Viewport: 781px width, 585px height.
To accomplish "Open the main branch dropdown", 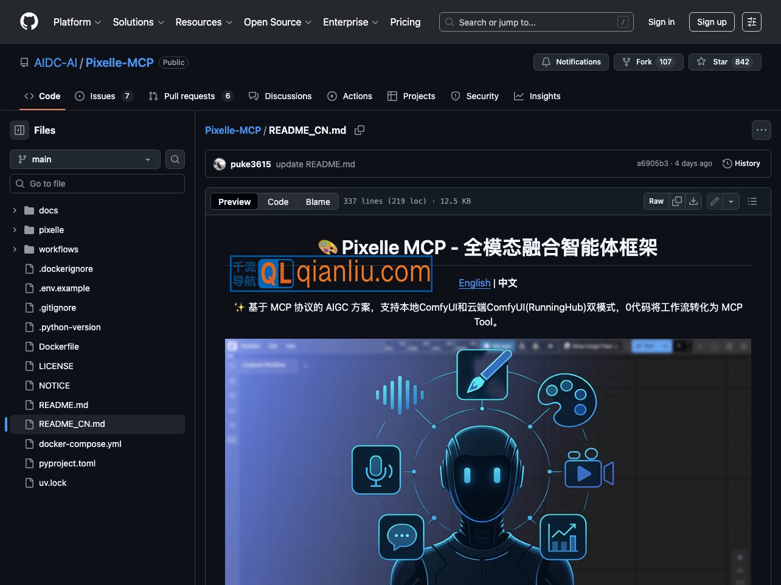I will click(x=85, y=159).
